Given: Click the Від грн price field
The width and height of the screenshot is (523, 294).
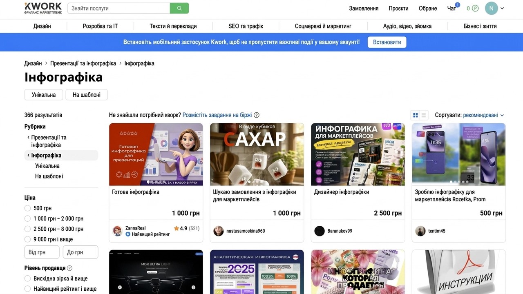Looking at the screenshot, I should 42,252.
